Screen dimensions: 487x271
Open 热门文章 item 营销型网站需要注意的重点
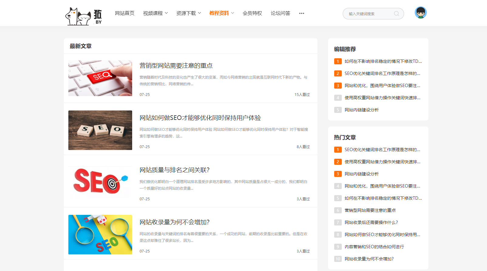tap(370, 210)
